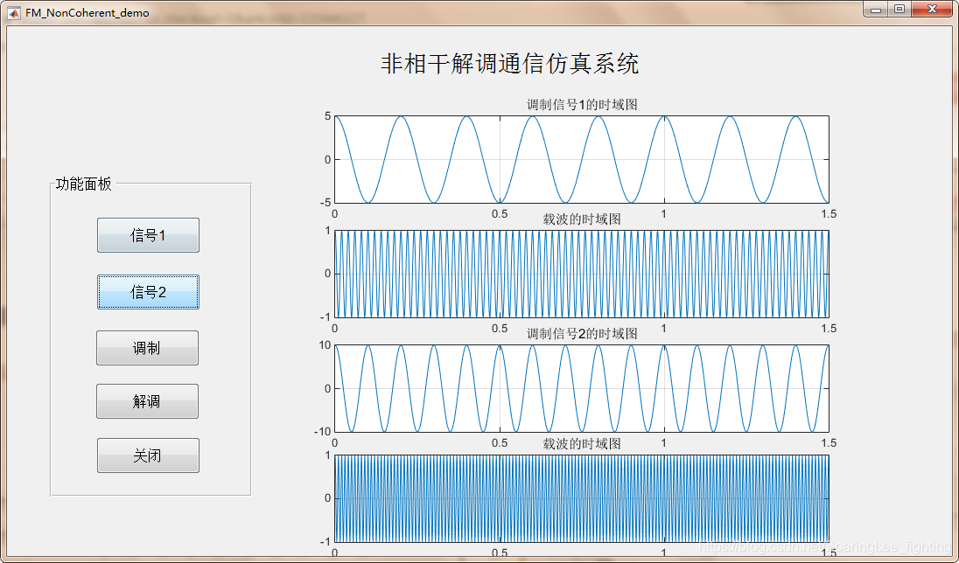Click the 调制信号2的时域图 plot title
Viewport: 959px width, 563px height.
(582, 334)
